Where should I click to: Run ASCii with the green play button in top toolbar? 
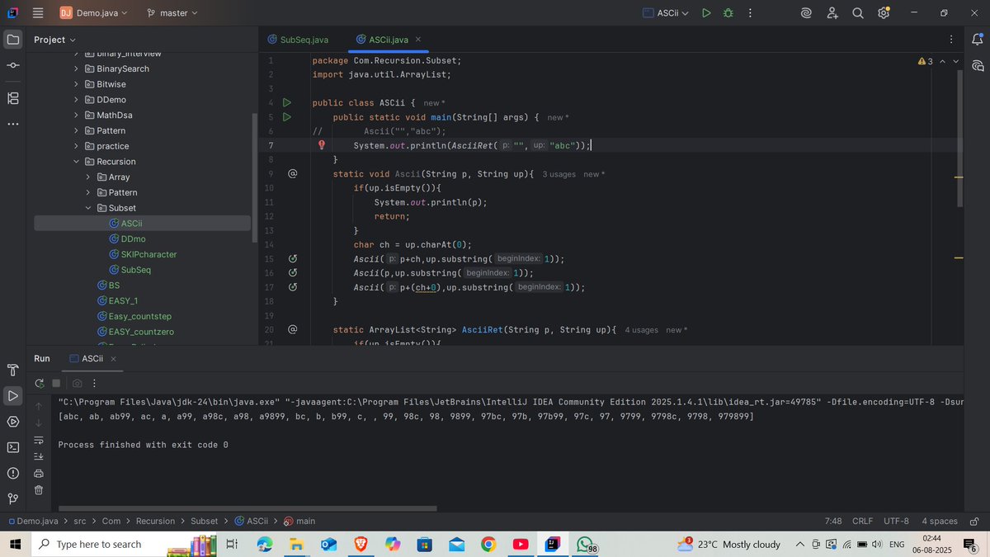click(706, 13)
